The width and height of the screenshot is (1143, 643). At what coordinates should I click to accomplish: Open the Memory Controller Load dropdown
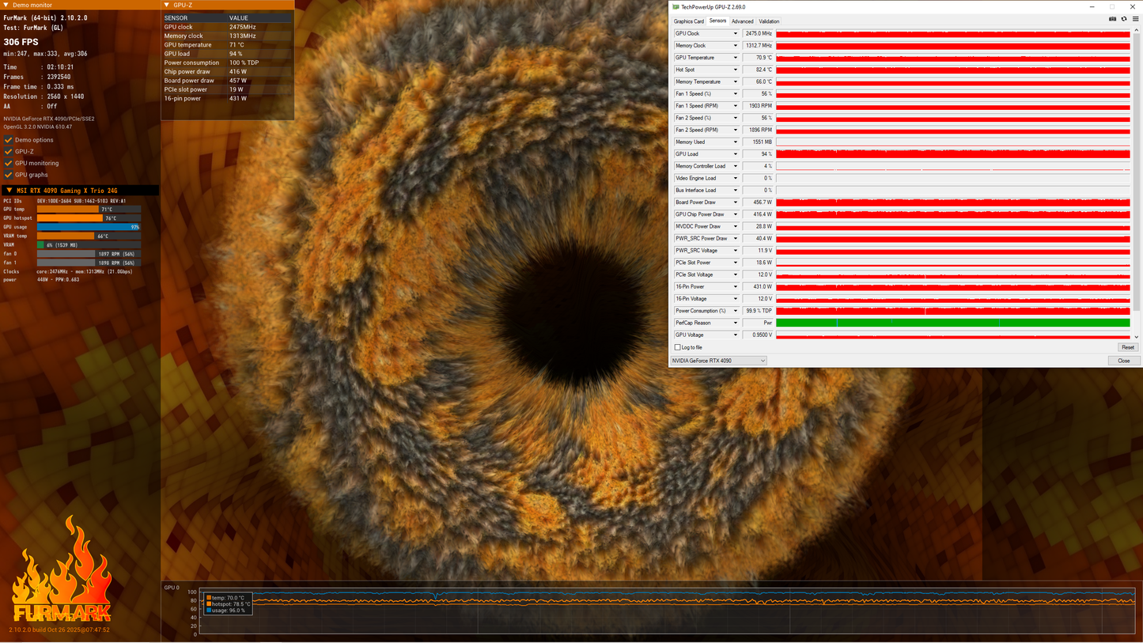coord(736,166)
